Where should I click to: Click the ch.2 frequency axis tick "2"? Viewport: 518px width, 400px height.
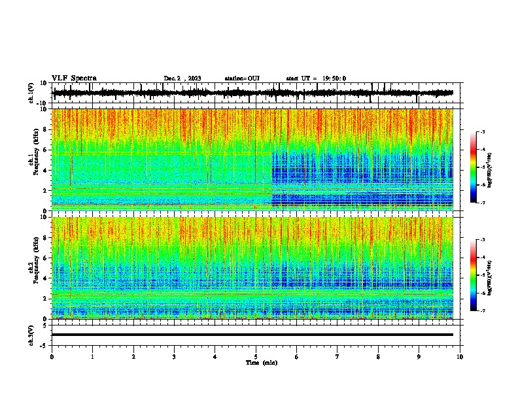46,299
